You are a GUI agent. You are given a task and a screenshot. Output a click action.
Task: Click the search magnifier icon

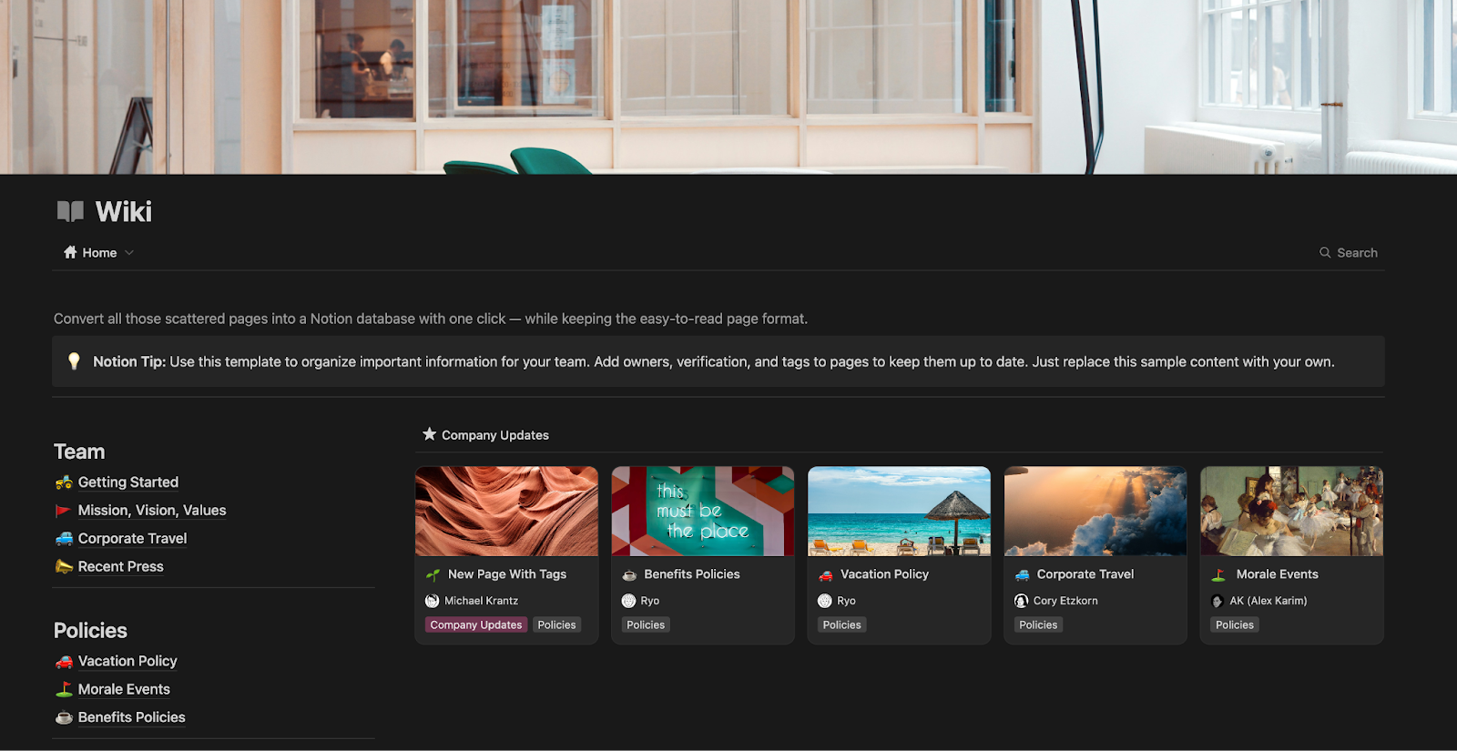pyautogui.click(x=1325, y=253)
